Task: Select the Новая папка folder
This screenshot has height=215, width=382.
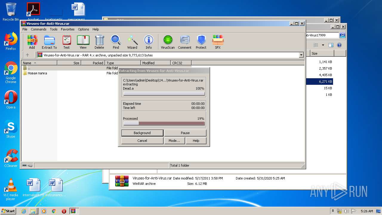Action: click(37, 73)
